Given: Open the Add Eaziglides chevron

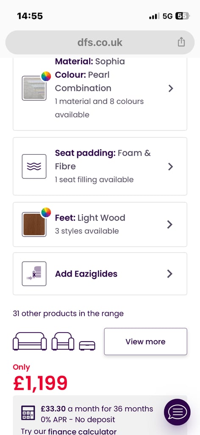Looking at the screenshot, I should pos(170,274).
